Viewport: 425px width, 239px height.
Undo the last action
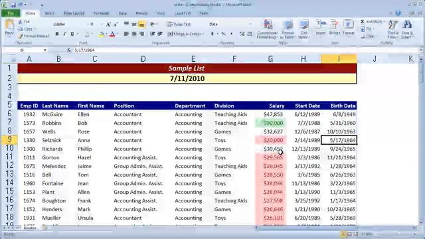tap(21, 5)
